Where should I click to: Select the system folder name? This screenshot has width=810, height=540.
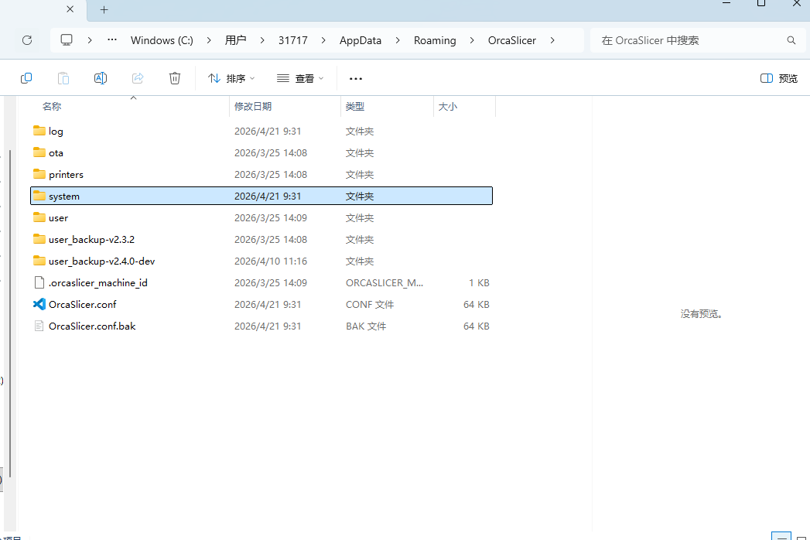click(x=64, y=197)
